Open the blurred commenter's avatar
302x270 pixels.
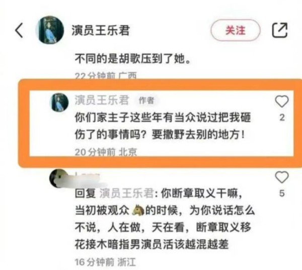click(58, 178)
